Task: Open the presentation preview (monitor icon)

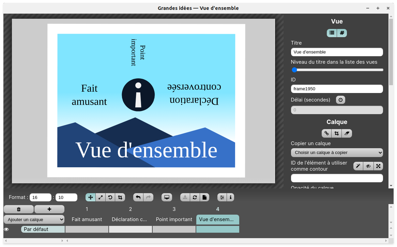Action: click(x=167, y=197)
